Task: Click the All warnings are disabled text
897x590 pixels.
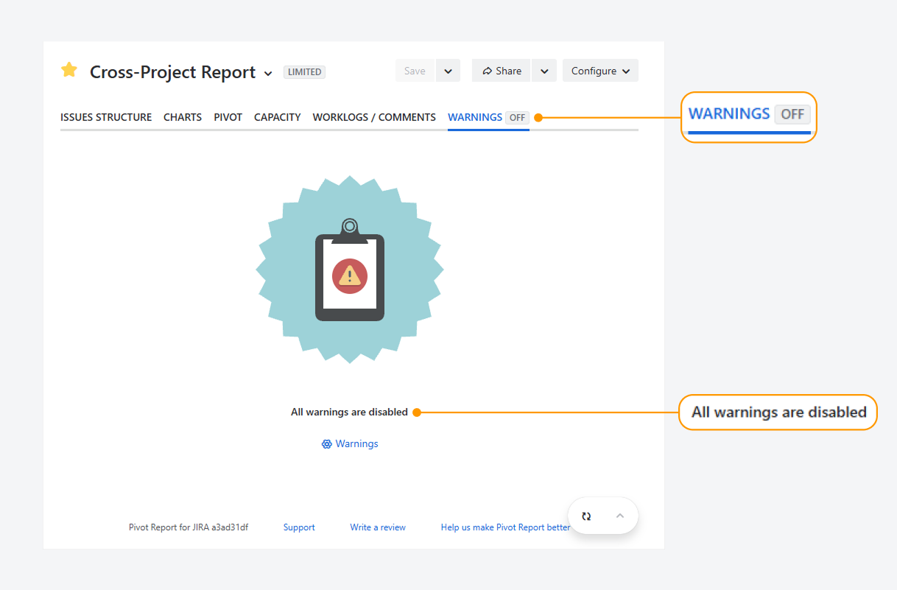Action: point(349,412)
